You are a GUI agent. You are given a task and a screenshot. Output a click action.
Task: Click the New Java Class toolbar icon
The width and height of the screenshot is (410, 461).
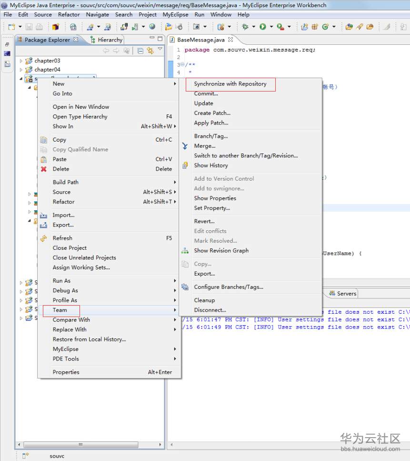[325, 27]
